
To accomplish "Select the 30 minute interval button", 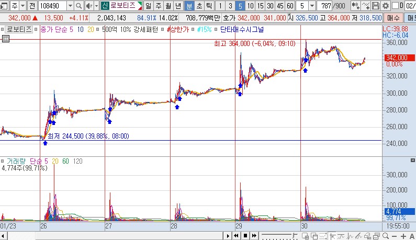I will pyautogui.click(x=270, y=6).
